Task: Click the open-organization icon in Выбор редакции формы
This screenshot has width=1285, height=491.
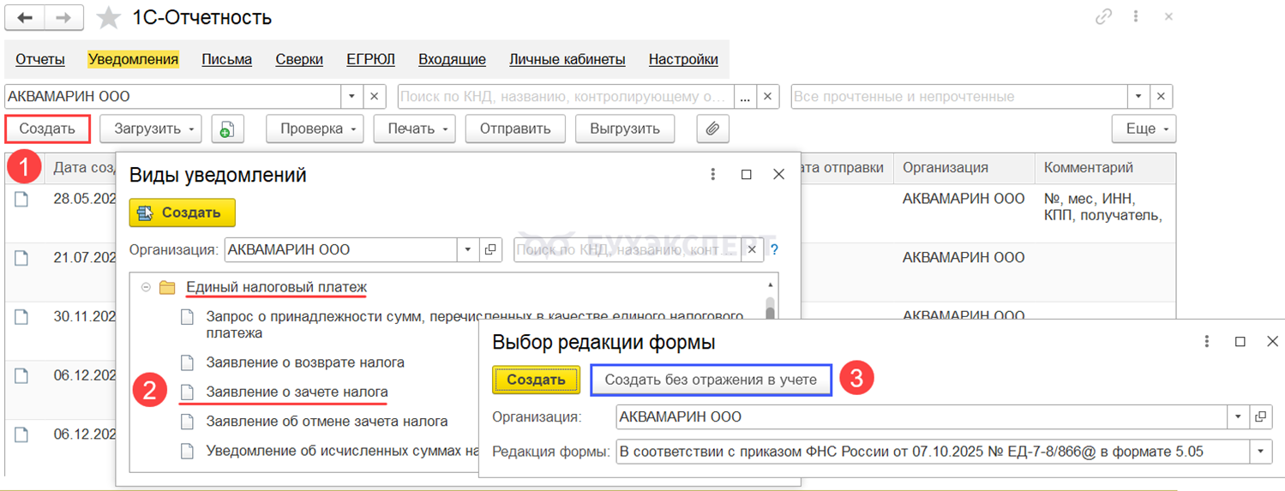Action: coord(1260,417)
